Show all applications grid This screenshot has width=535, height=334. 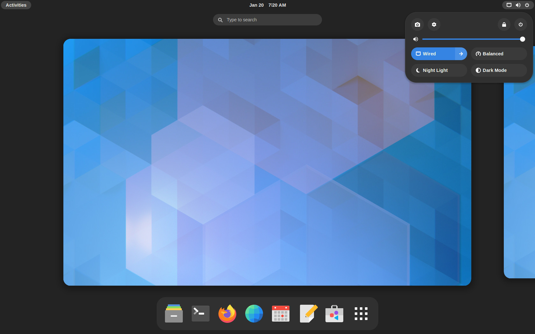coord(361,314)
